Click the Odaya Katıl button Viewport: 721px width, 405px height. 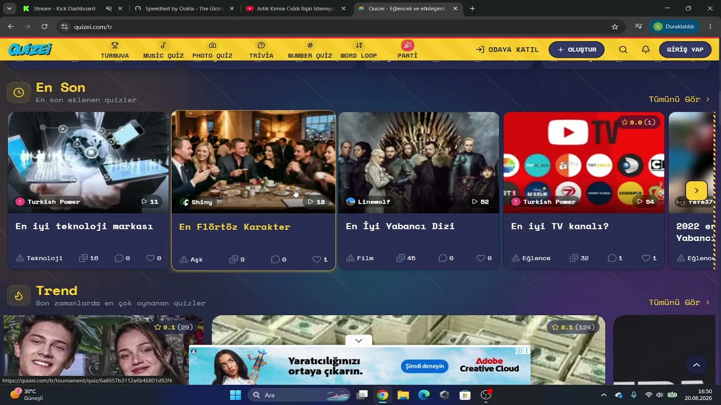pos(507,49)
